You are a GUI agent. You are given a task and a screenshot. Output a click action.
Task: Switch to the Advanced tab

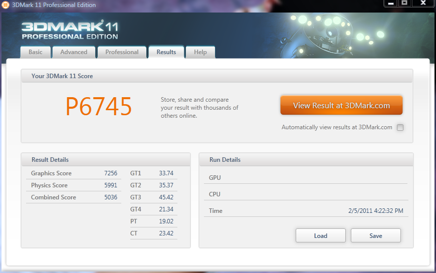[74, 52]
